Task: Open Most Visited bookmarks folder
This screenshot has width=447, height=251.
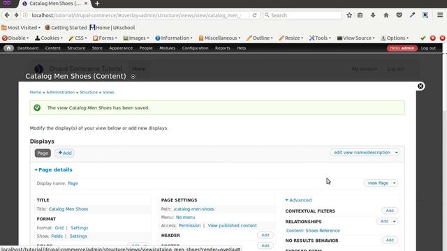Action: coord(21,28)
